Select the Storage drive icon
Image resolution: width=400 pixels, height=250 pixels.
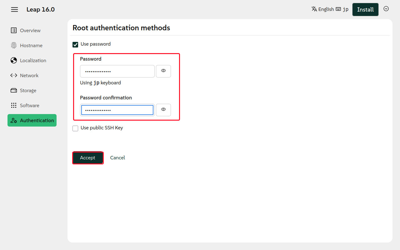[x=14, y=90]
